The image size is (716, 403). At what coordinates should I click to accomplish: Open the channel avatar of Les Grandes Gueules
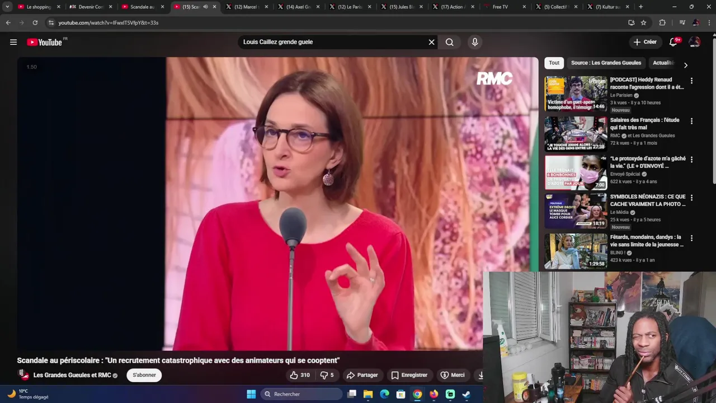coord(23,375)
